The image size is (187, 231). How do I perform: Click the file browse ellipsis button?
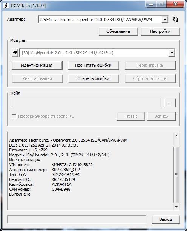pyautogui.click(x=170, y=103)
